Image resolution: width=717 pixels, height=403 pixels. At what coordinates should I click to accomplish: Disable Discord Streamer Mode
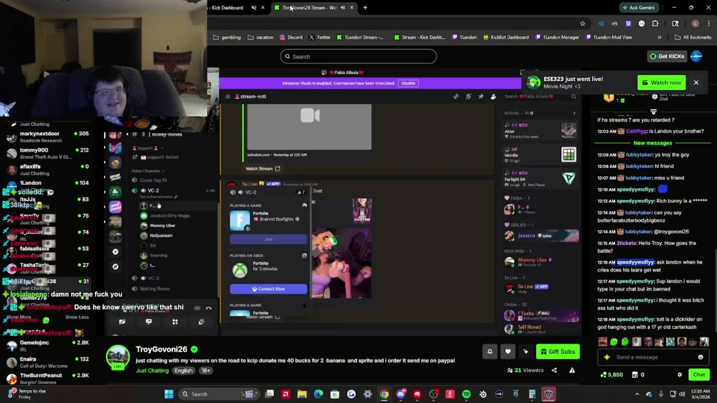click(x=408, y=83)
